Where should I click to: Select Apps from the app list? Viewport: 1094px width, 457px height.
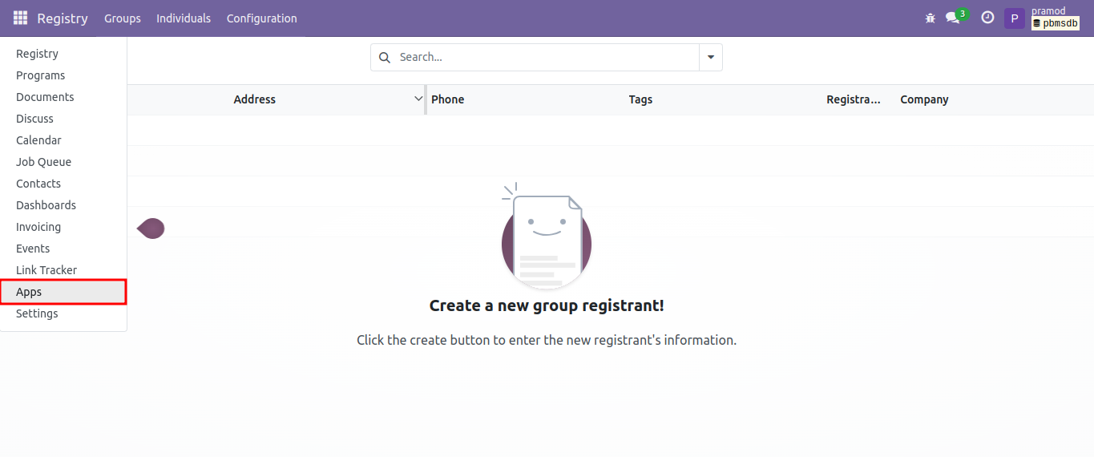[29, 292]
